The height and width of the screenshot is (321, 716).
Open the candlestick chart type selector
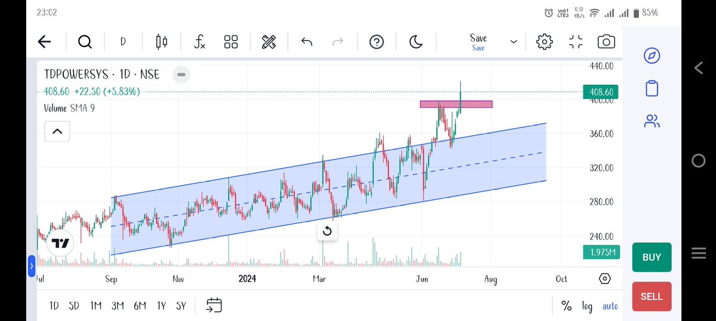point(161,42)
